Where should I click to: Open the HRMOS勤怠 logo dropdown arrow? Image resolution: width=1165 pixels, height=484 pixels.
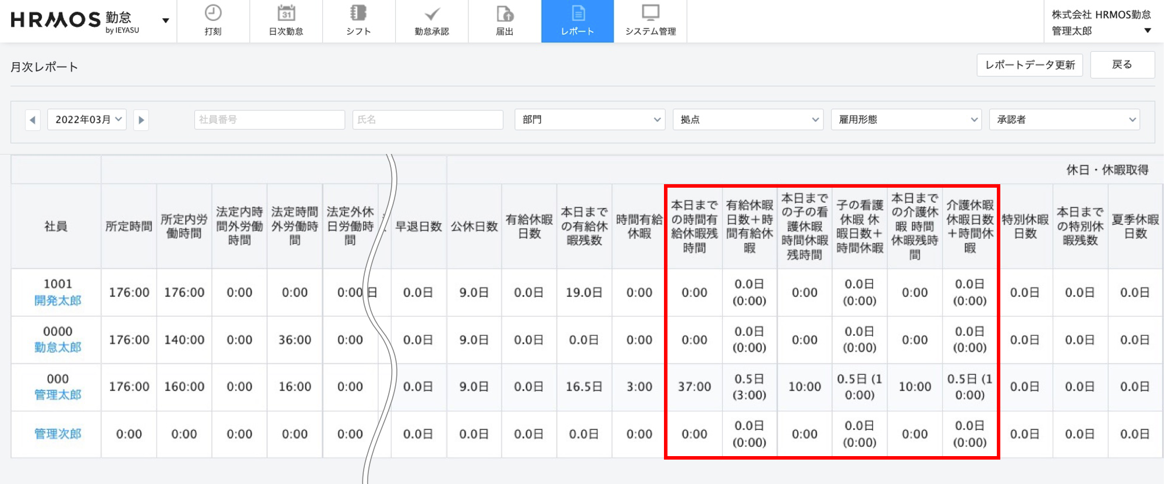[x=166, y=21]
